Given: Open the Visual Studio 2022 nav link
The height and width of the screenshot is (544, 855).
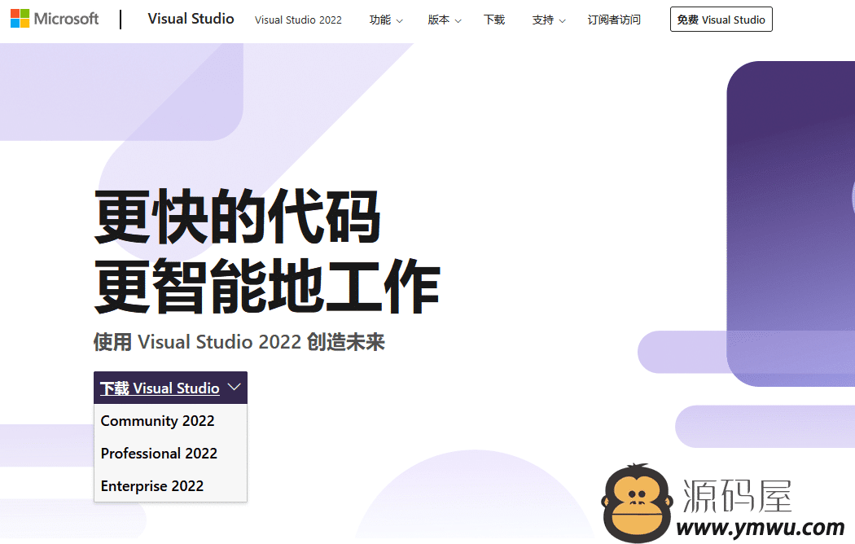Looking at the screenshot, I should point(298,20).
